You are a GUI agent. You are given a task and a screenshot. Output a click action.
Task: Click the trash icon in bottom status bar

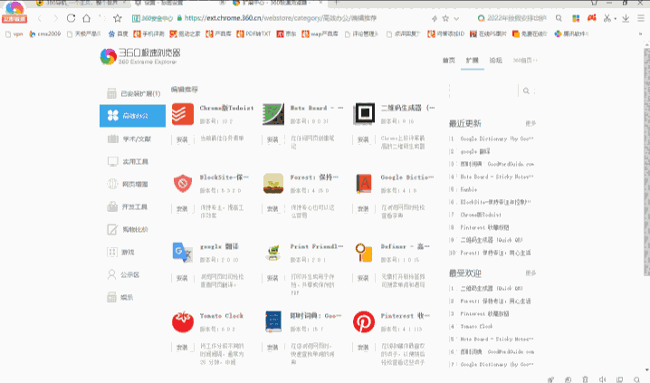point(585,379)
